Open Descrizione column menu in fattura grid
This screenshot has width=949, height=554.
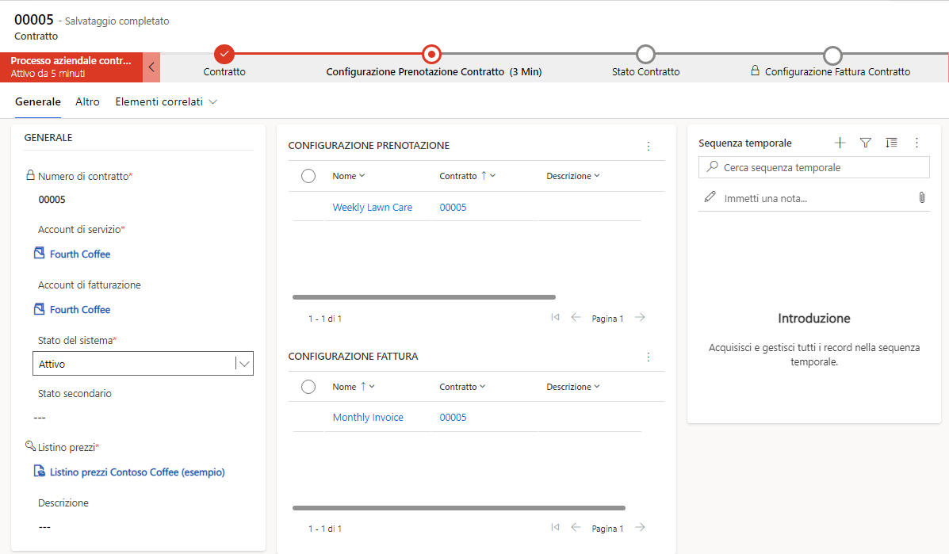click(573, 387)
